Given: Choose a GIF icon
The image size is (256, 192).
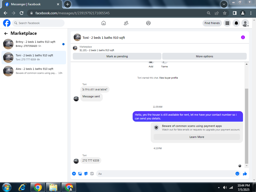Looking at the screenshot, I should coord(92,173).
